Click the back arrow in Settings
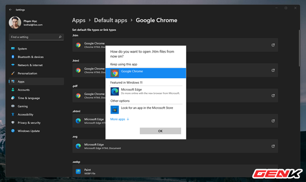This screenshot has height=182, width=306. (x=11, y=10)
